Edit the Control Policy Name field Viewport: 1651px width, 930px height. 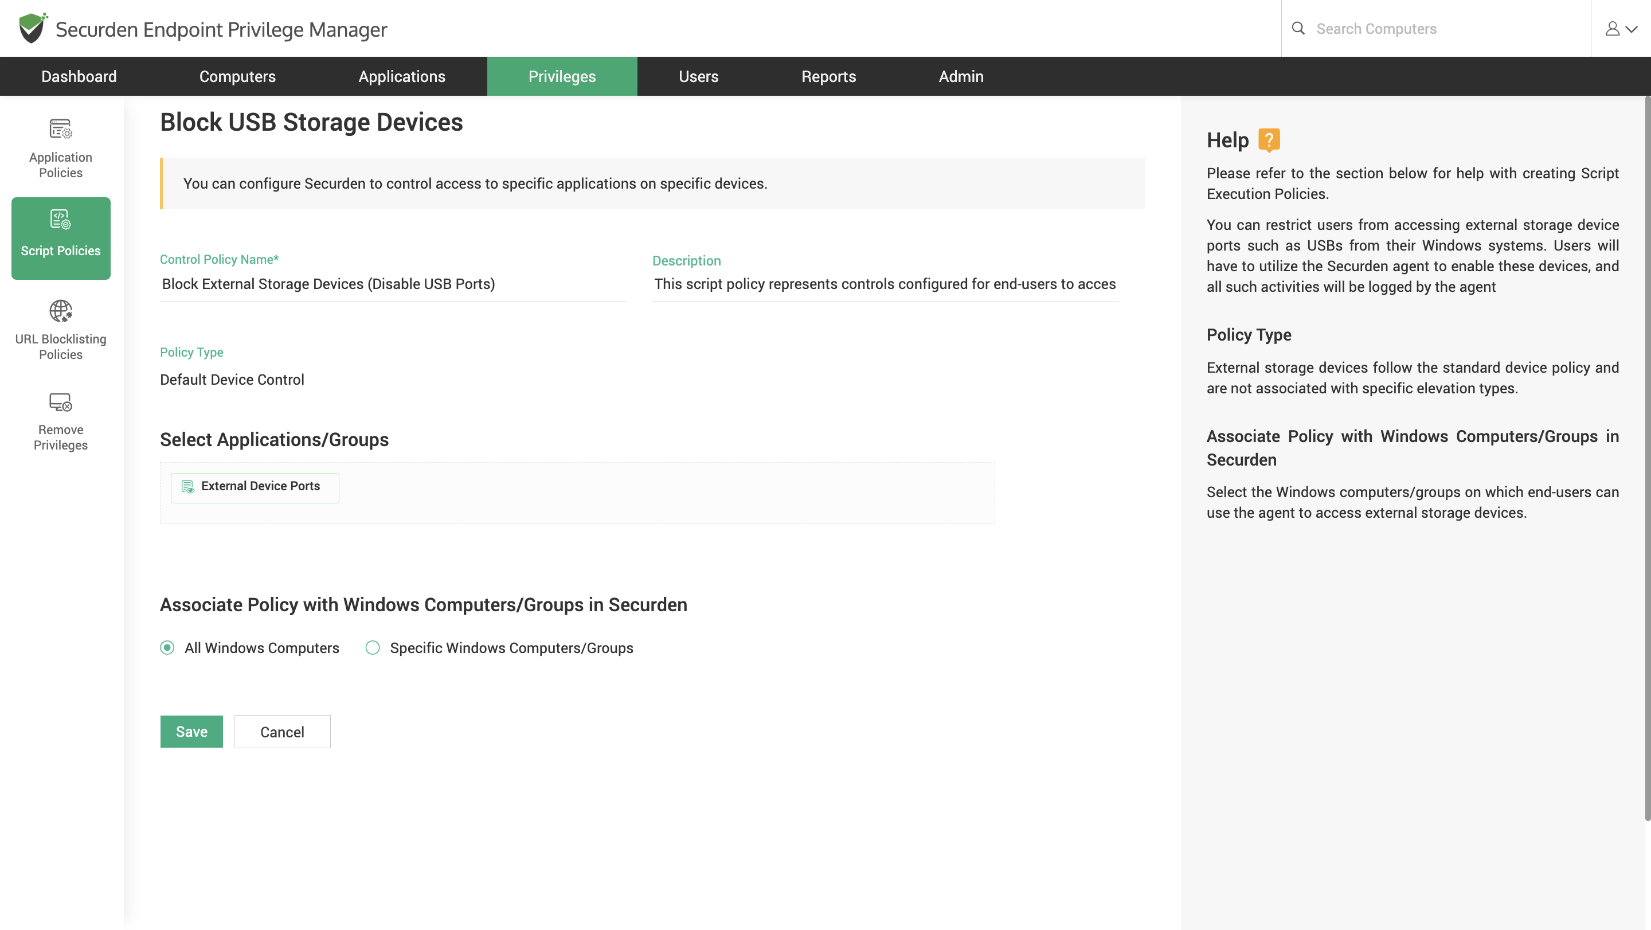(393, 284)
